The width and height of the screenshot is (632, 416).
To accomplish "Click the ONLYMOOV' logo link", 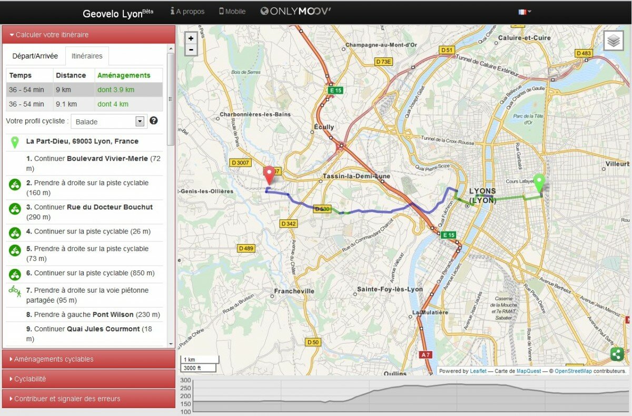I will coord(295,11).
